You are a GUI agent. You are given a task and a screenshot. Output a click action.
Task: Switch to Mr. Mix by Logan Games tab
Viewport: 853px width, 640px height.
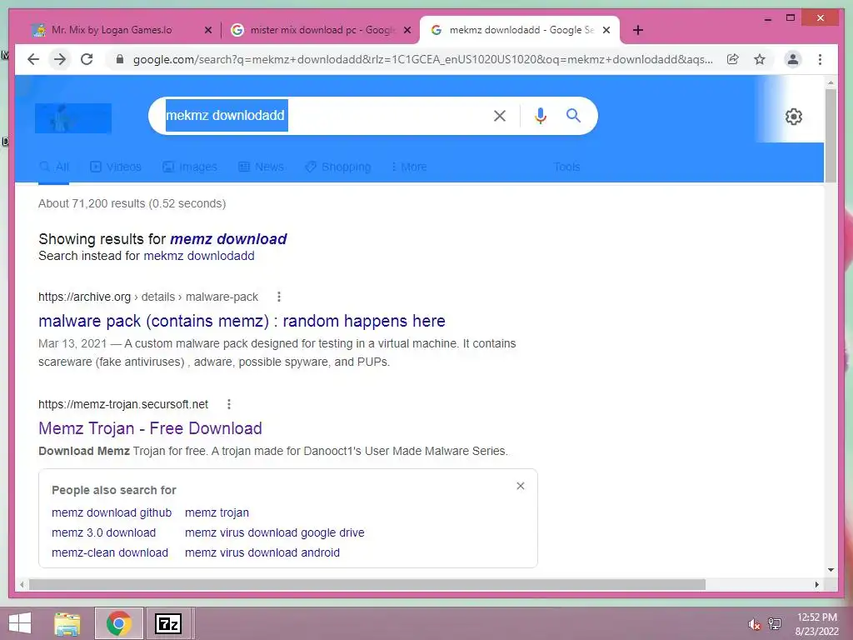coord(112,30)
